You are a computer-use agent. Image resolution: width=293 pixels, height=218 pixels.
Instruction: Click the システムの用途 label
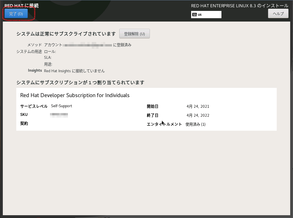[29, 51]
